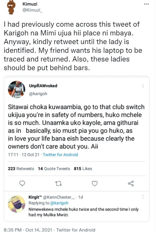
Task: Click the share icon on embedded tweet
Action: (131, 183)
